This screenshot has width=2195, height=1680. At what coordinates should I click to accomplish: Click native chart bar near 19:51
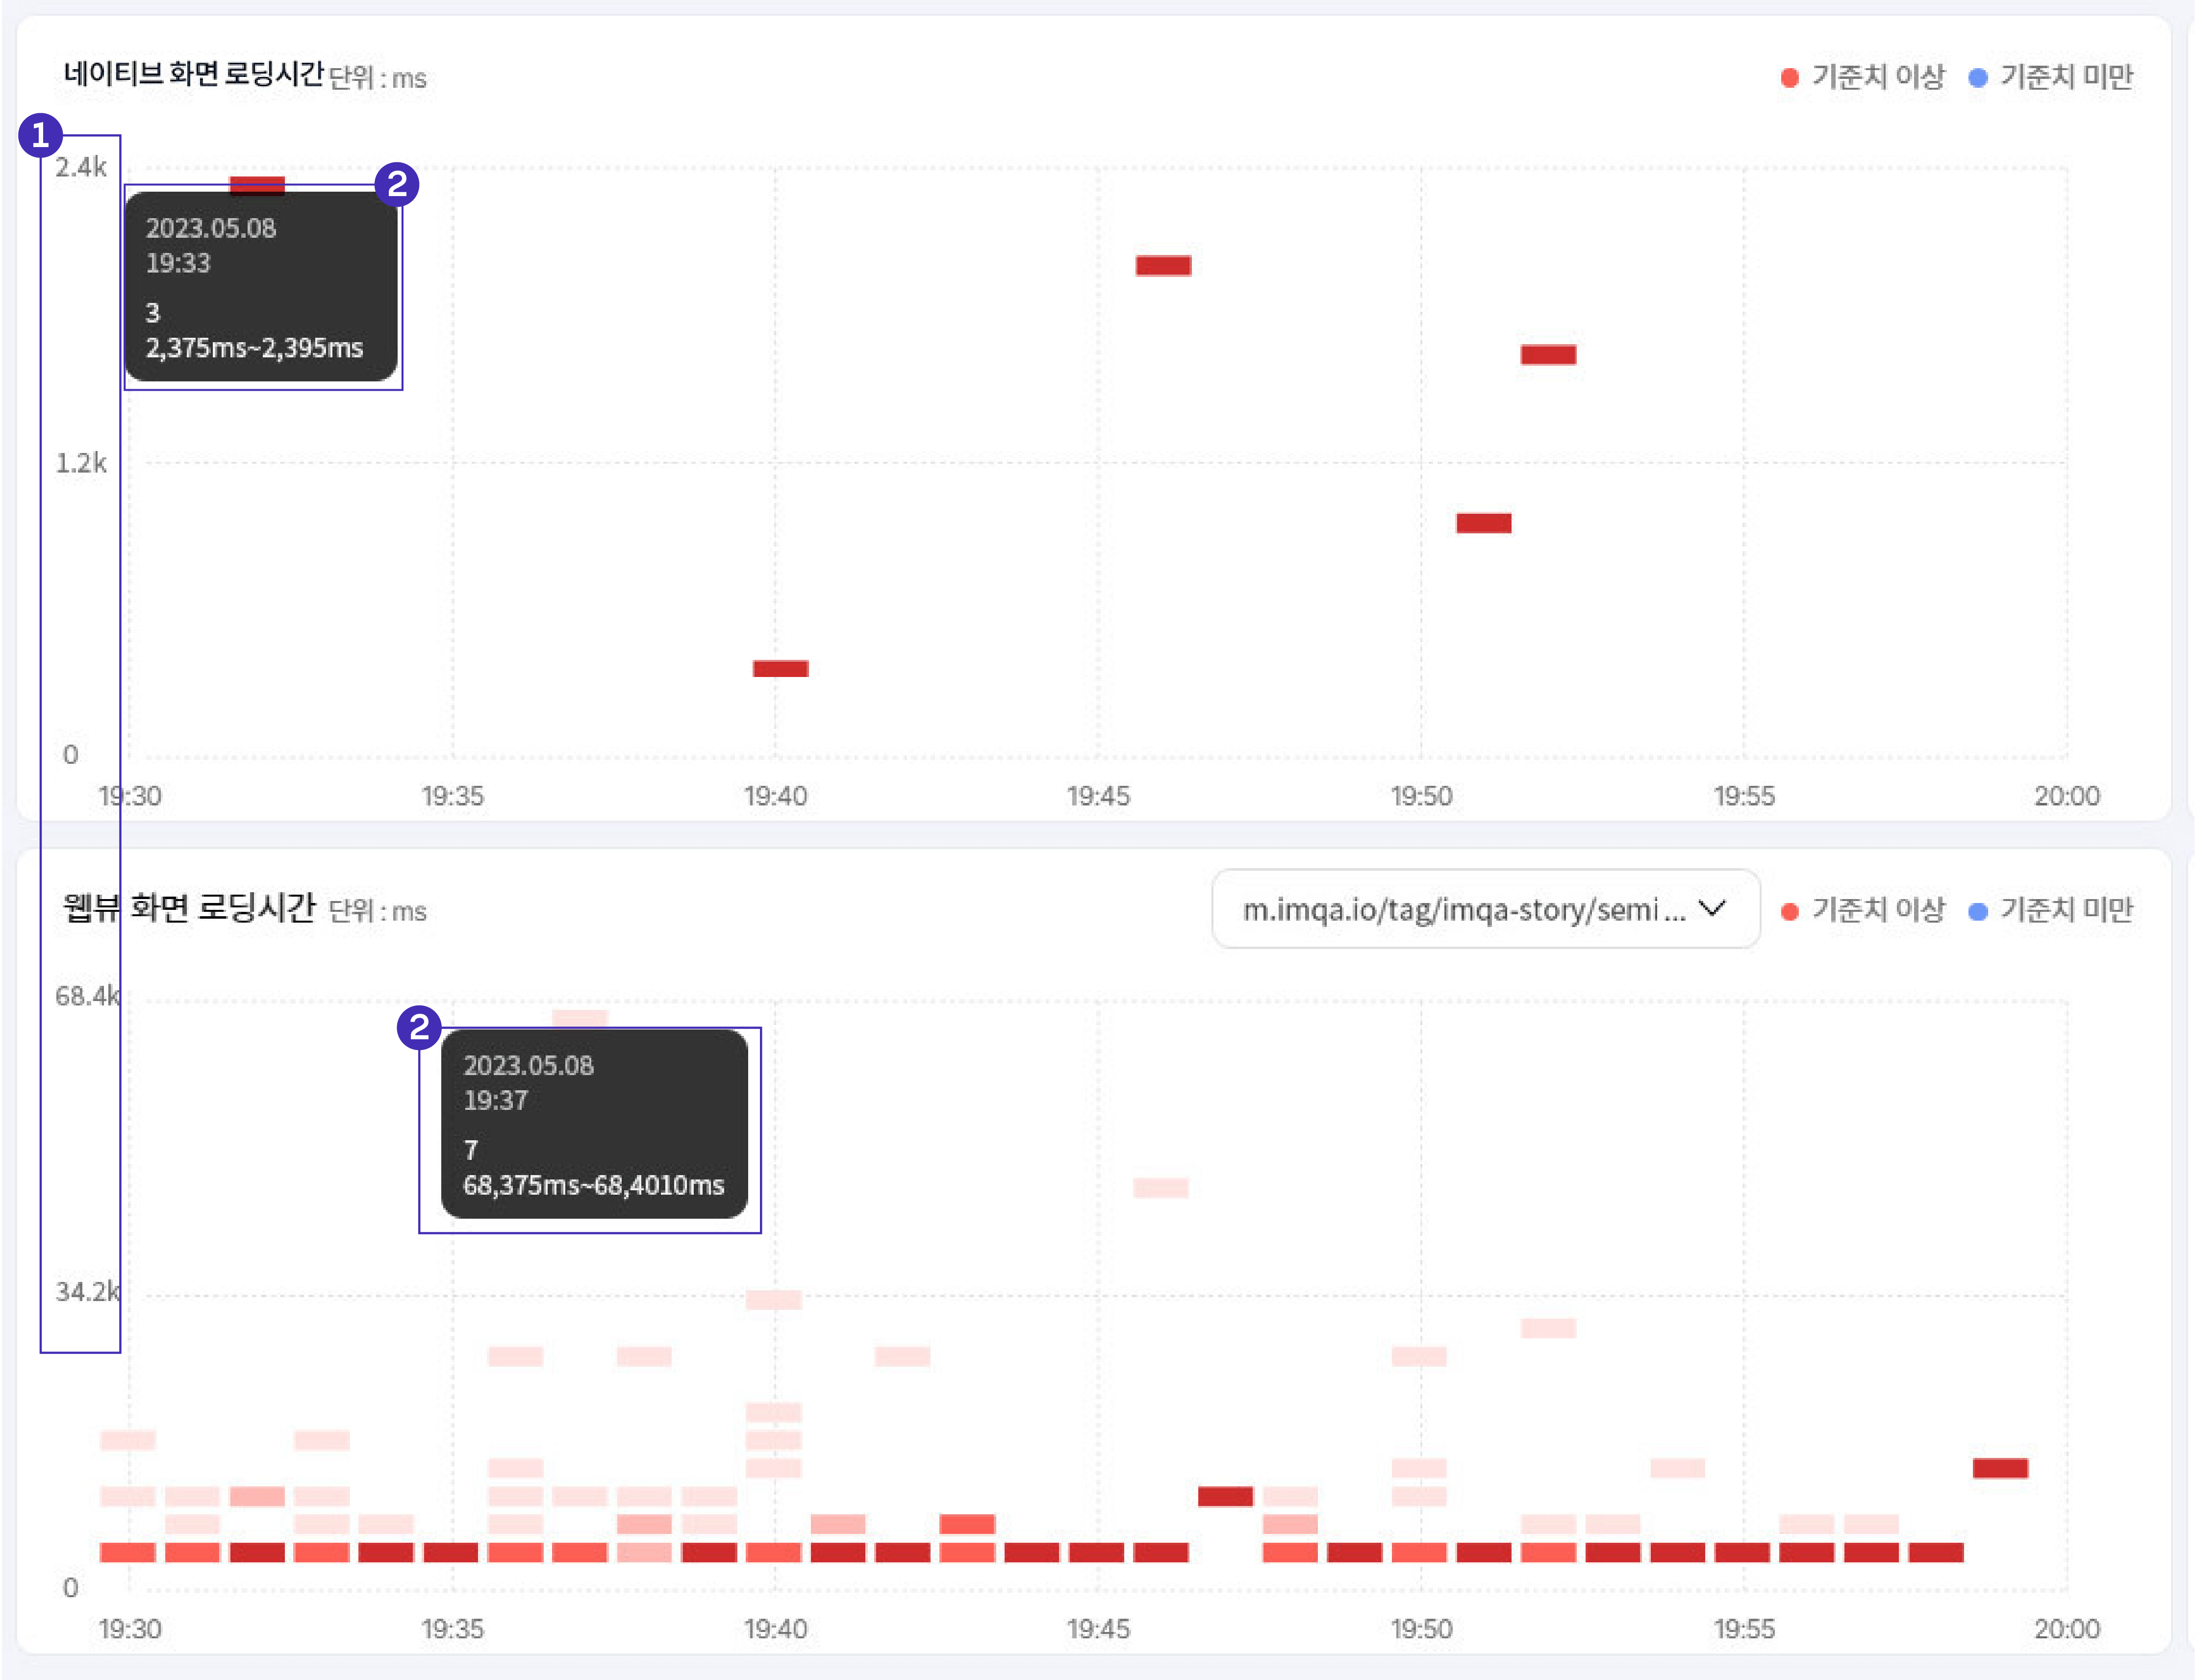point(1483,523)
